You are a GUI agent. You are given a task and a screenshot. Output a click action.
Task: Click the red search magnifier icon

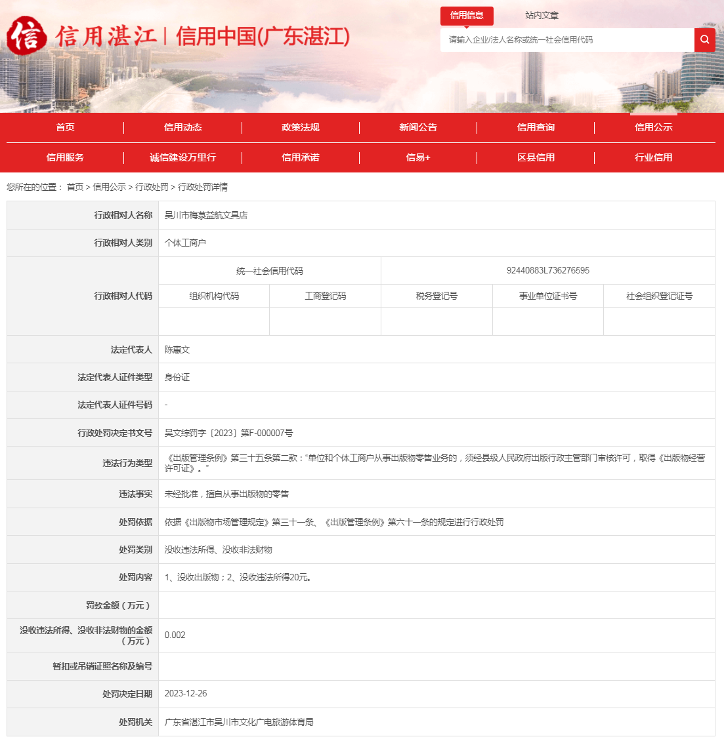tap(704, 40)
